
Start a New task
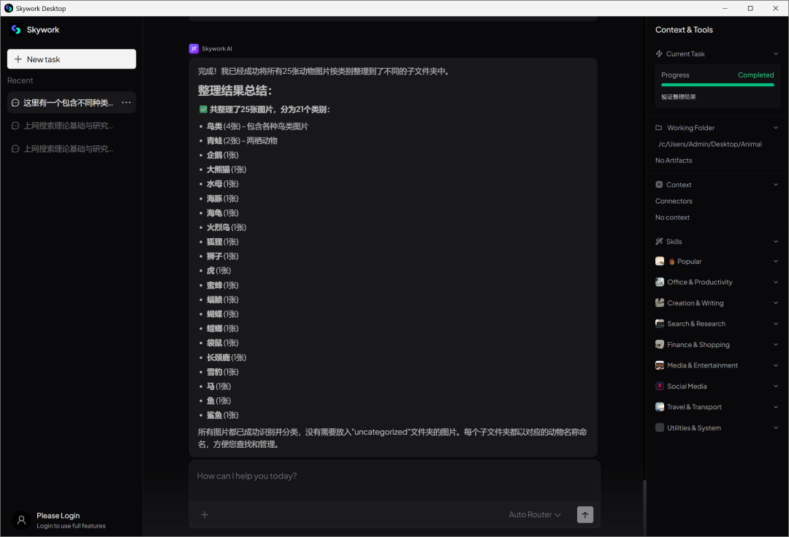pos(72,59)
